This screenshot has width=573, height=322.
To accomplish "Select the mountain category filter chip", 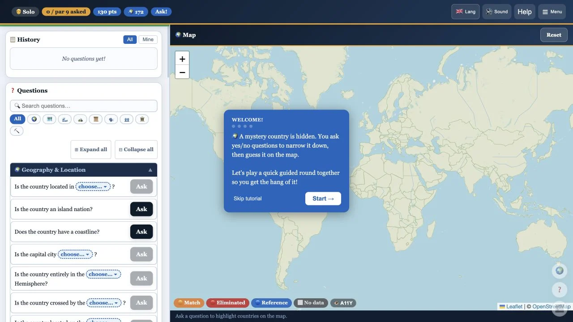I will (x=80, y=119).
